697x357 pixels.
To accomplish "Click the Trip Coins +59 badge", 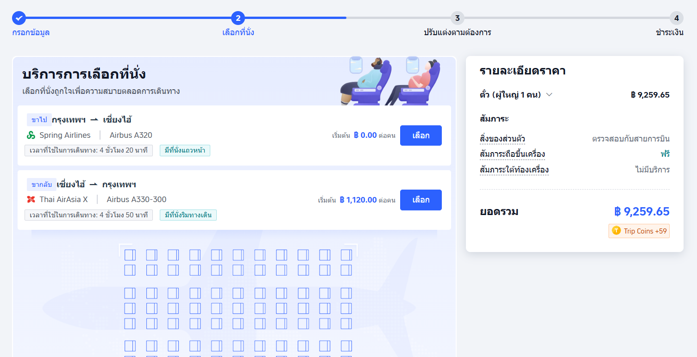I will point(639,231).
